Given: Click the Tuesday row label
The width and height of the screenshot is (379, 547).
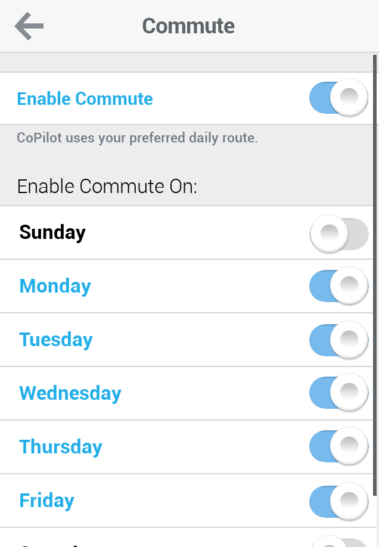Looking at the screenshot, I should pos(56,340).
